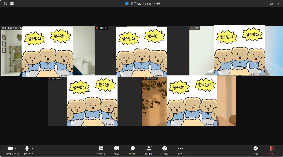Open reactions (리액션) menu
This screenshot has height=157, width=283.
pyautogui.click(x=165, y=150)
